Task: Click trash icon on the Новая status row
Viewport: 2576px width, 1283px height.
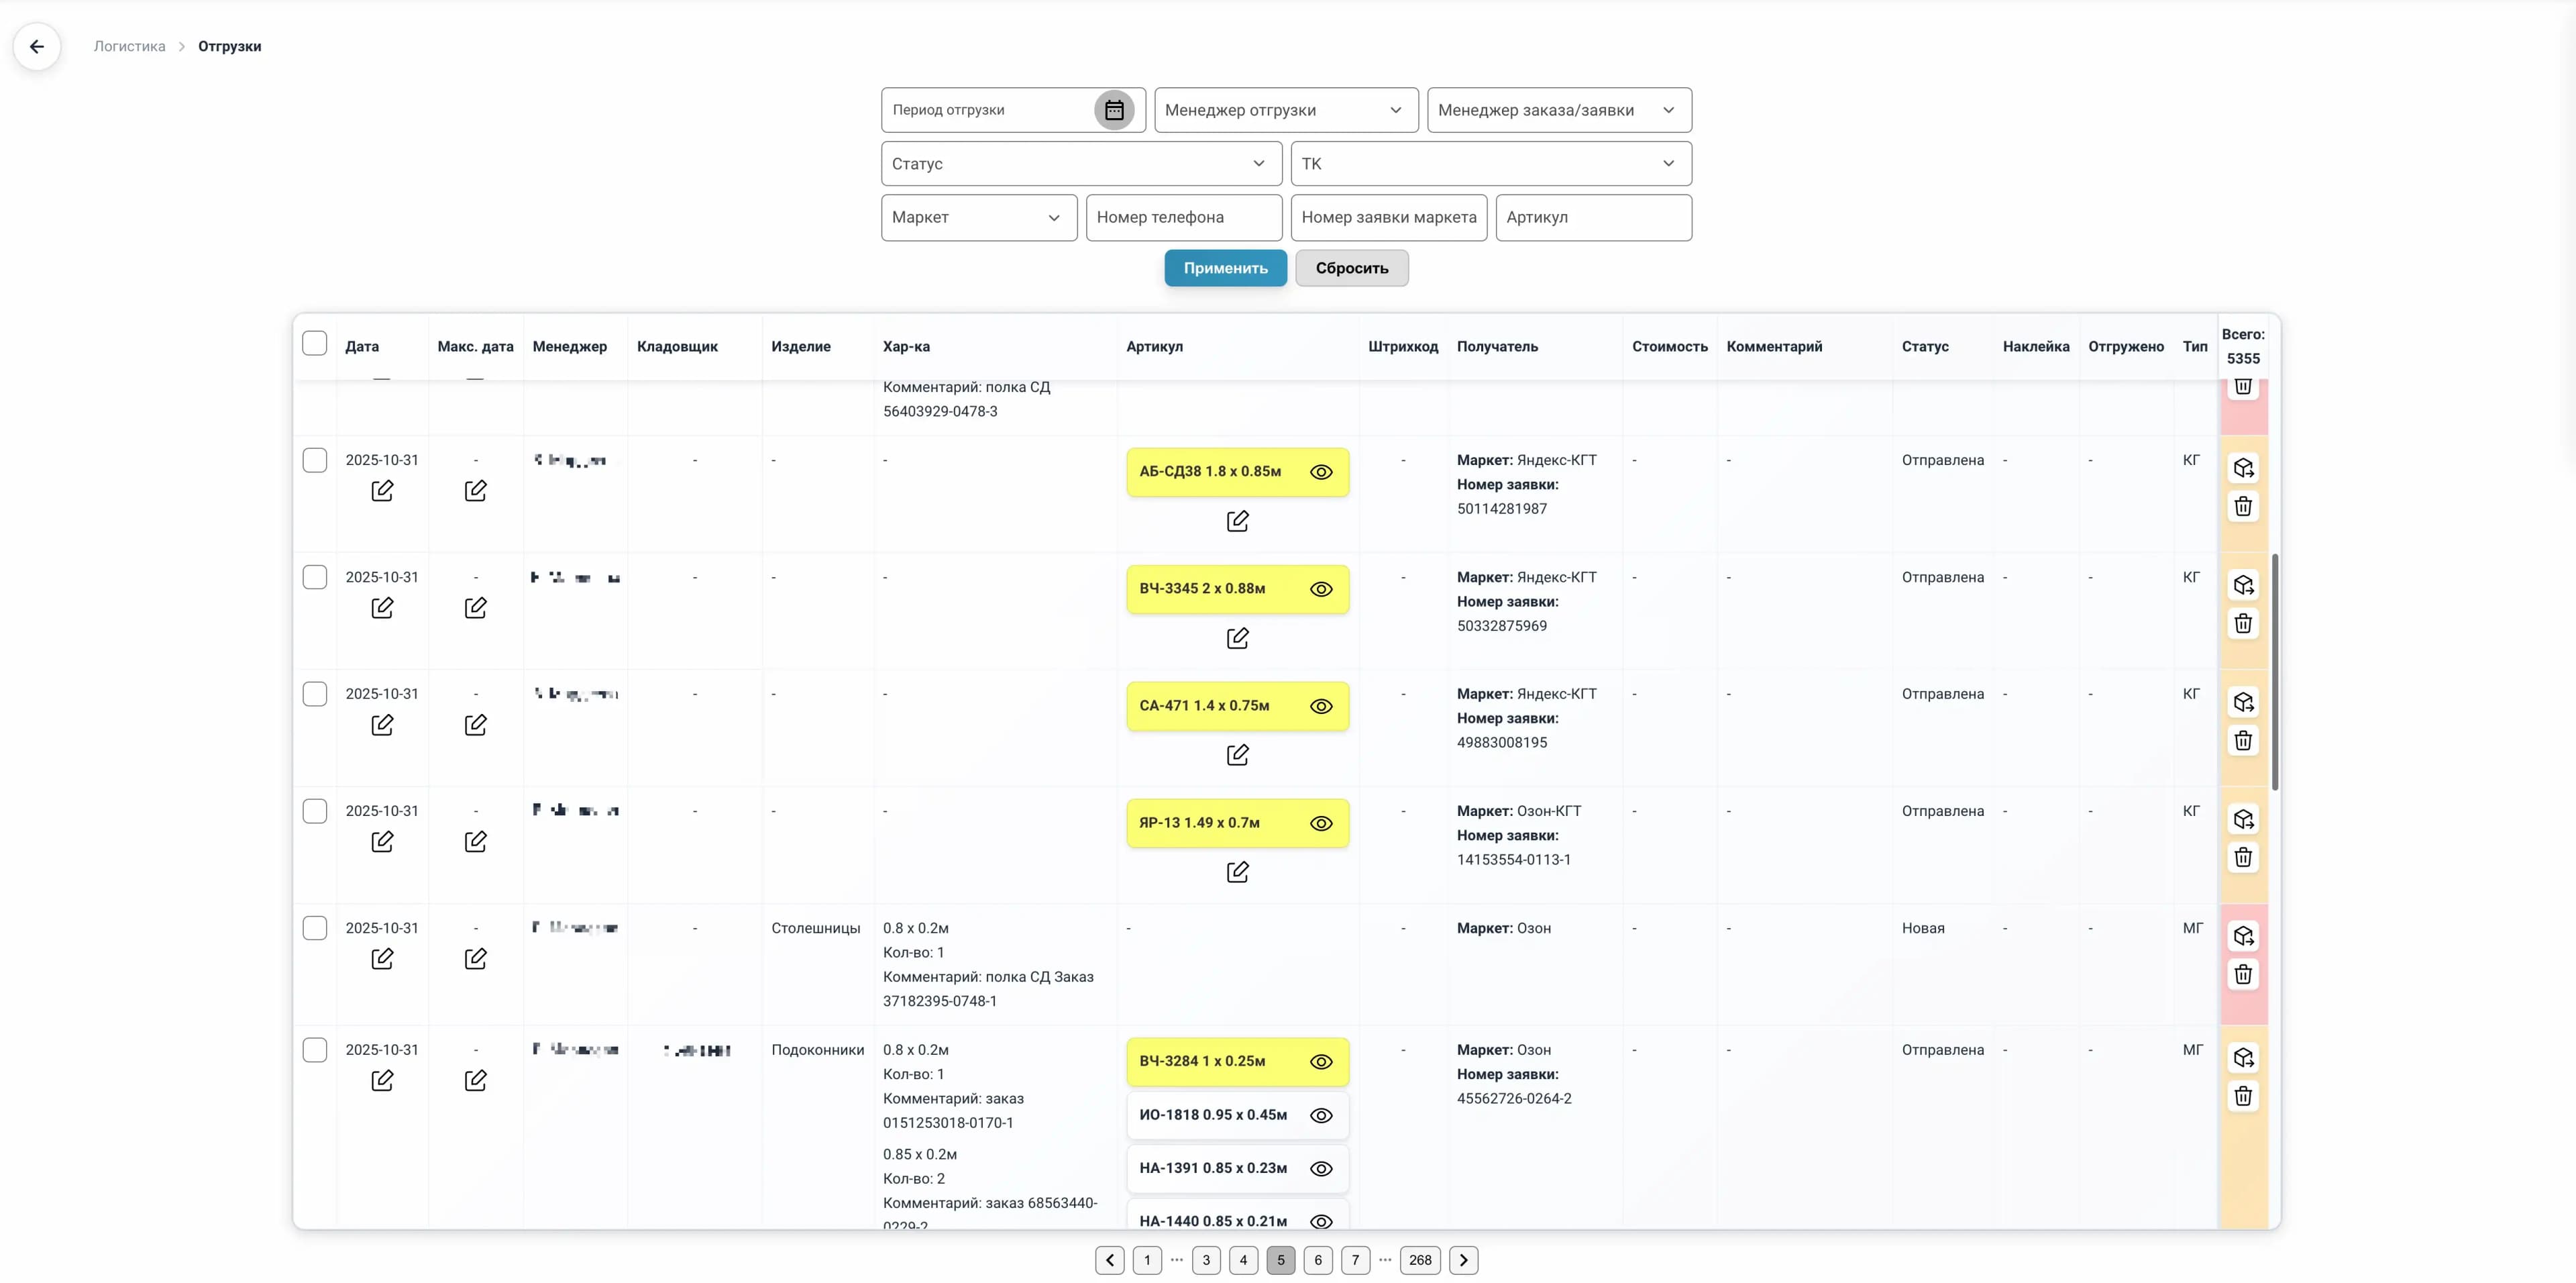Action: [2243, 973]
